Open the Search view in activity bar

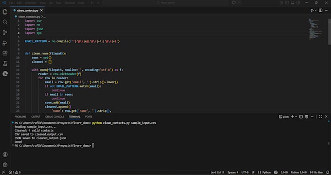click(5, 22)
